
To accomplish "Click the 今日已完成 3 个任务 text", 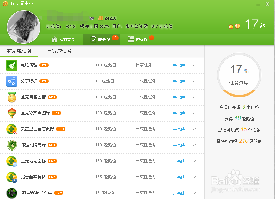I will click(x=239, y=107).
